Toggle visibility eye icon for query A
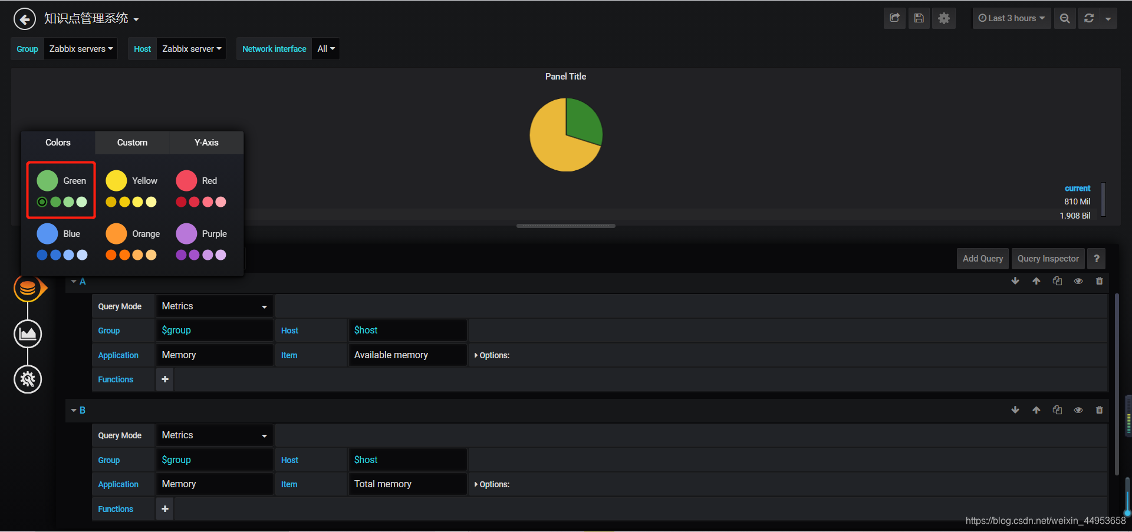 point(1078,281)
